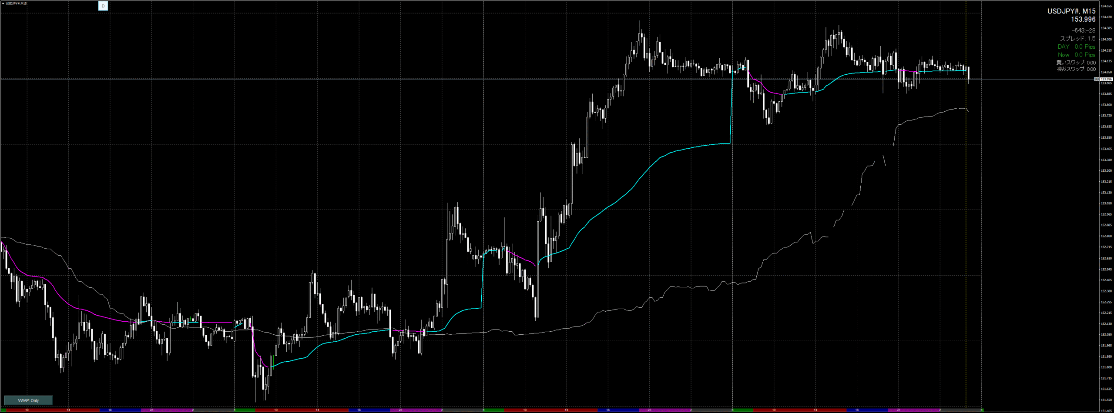1114x413 pixels.
Task: Click the first blue session bar segment labeled 18
Action: click(120, 410)
